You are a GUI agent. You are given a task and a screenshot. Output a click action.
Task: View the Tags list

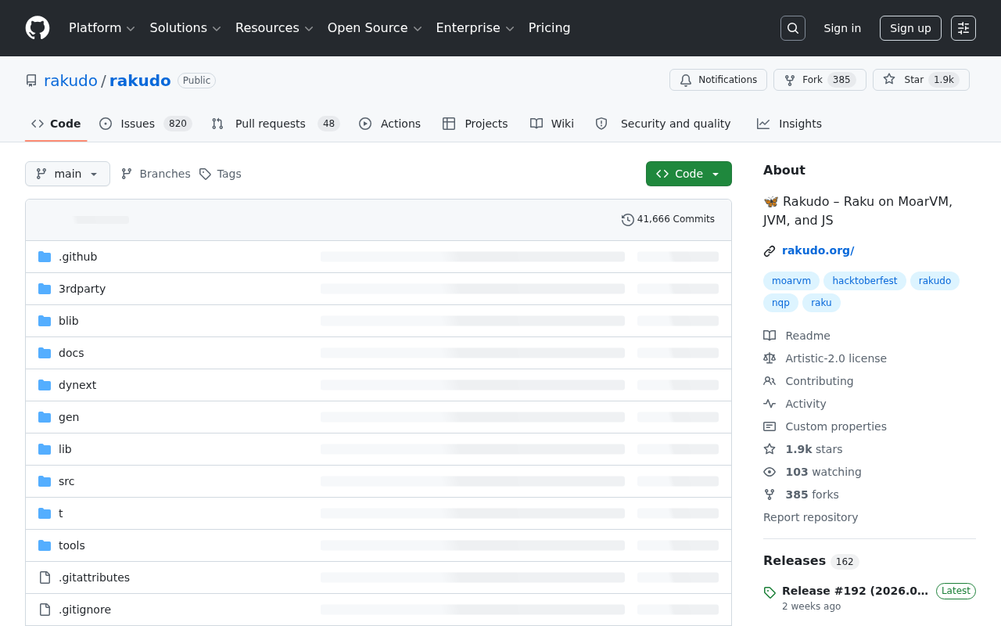point(220,174)
